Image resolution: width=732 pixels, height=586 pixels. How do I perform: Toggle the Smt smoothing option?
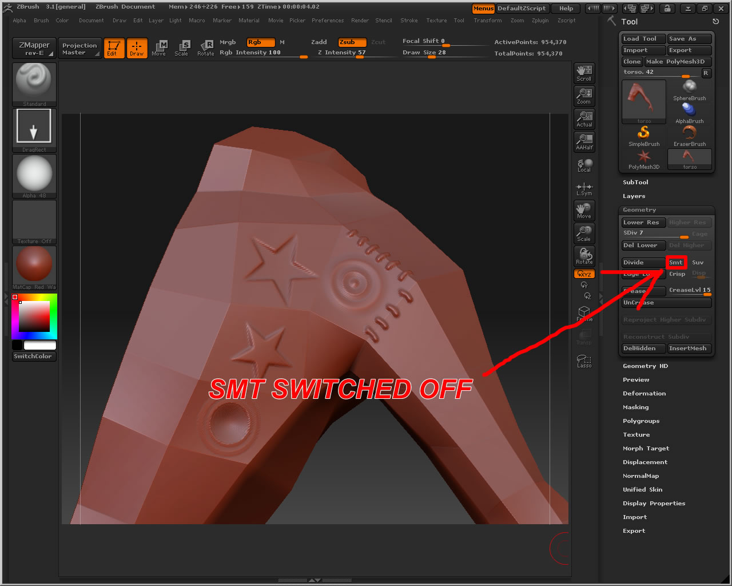click(x=676, y=263)
